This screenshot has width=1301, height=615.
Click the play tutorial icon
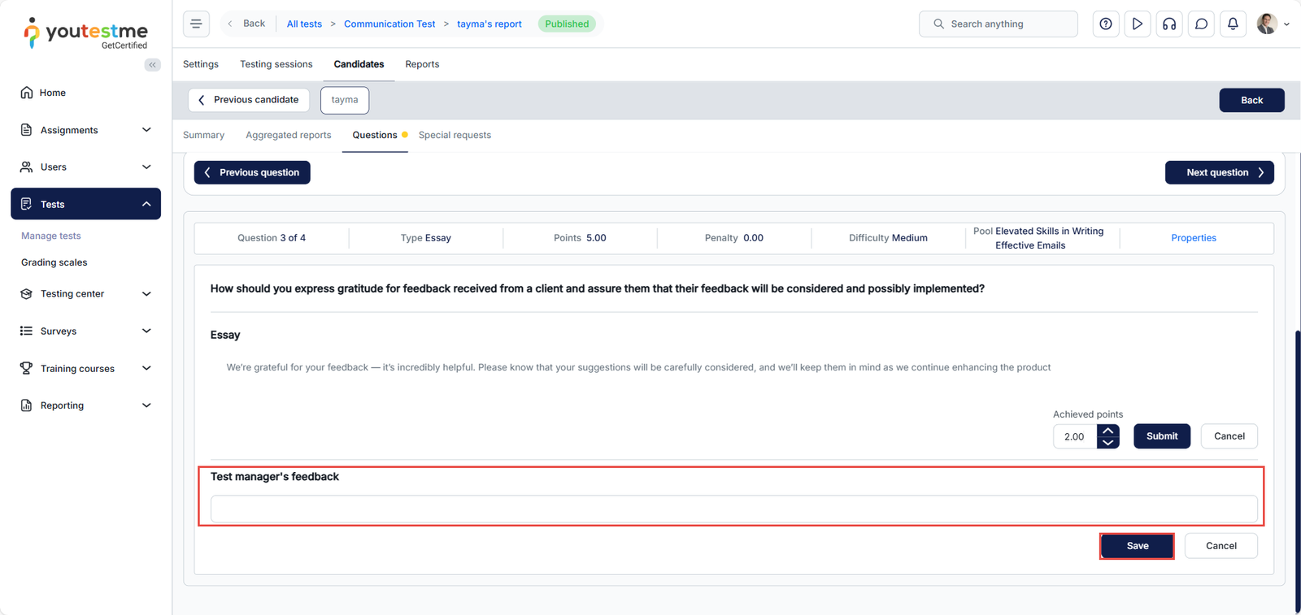click(x=1138, y=24)
